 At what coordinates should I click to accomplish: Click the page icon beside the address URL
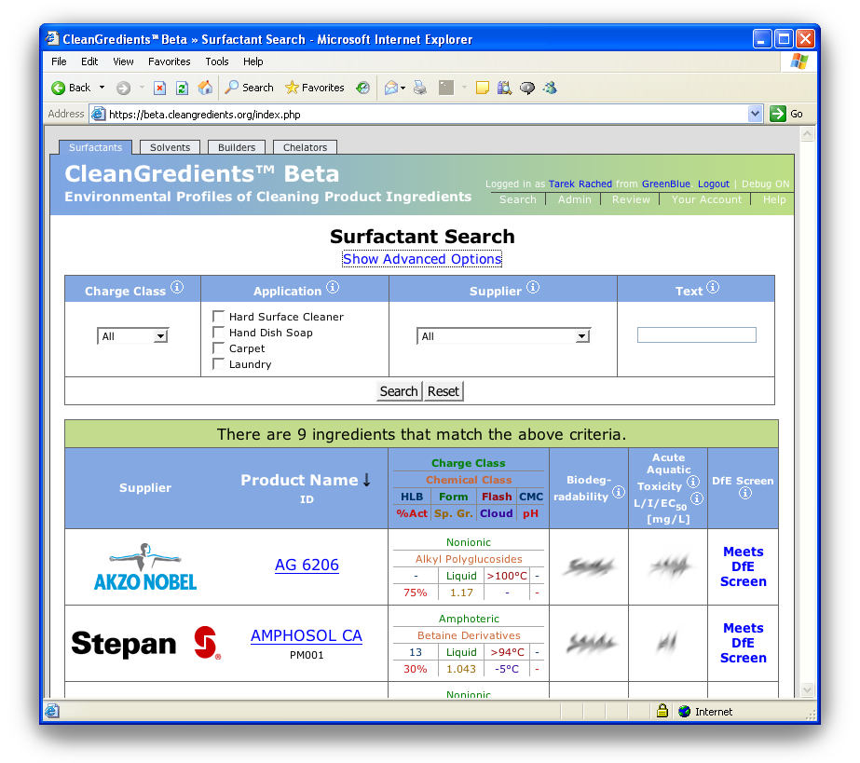pos(98,114)
